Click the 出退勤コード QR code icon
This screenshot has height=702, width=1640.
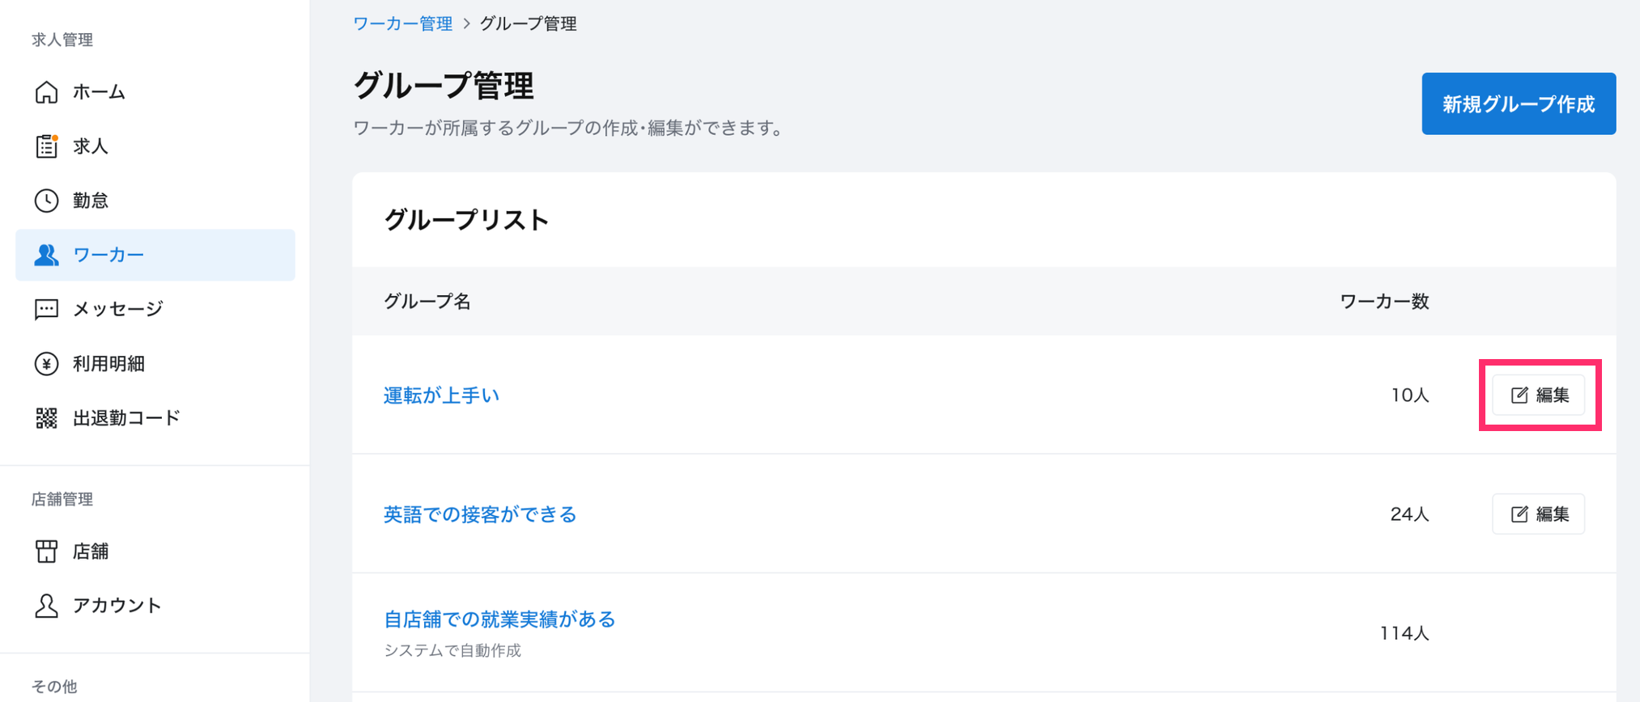pyautogui.click(x=46, y=418)
